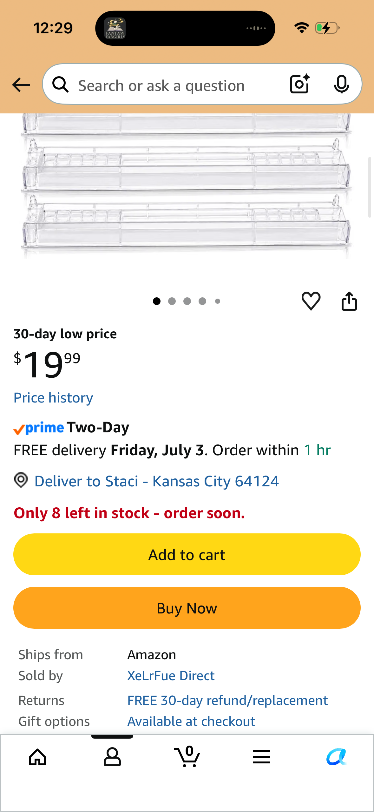The height and width of the screenshot is (812, 374).
Task: Open Available at checkout gift options
Action: click(191, 721)
